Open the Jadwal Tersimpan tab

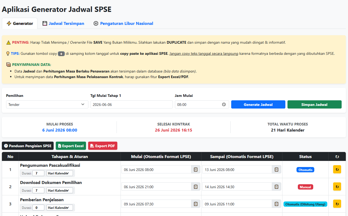[63, 23]
